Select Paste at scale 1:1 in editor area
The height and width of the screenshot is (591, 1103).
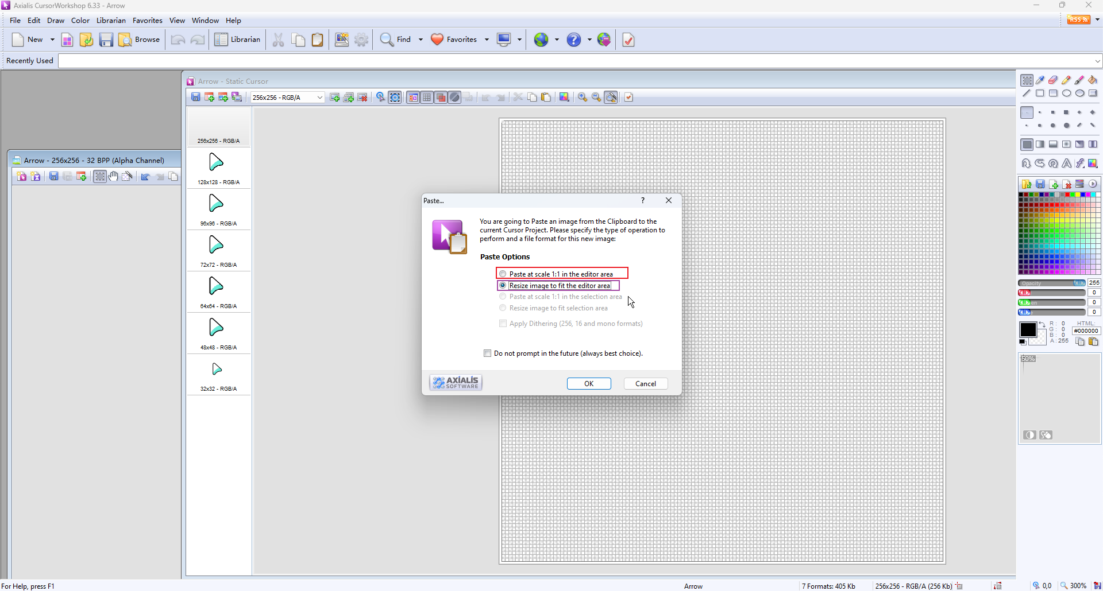tap(503, 274)
